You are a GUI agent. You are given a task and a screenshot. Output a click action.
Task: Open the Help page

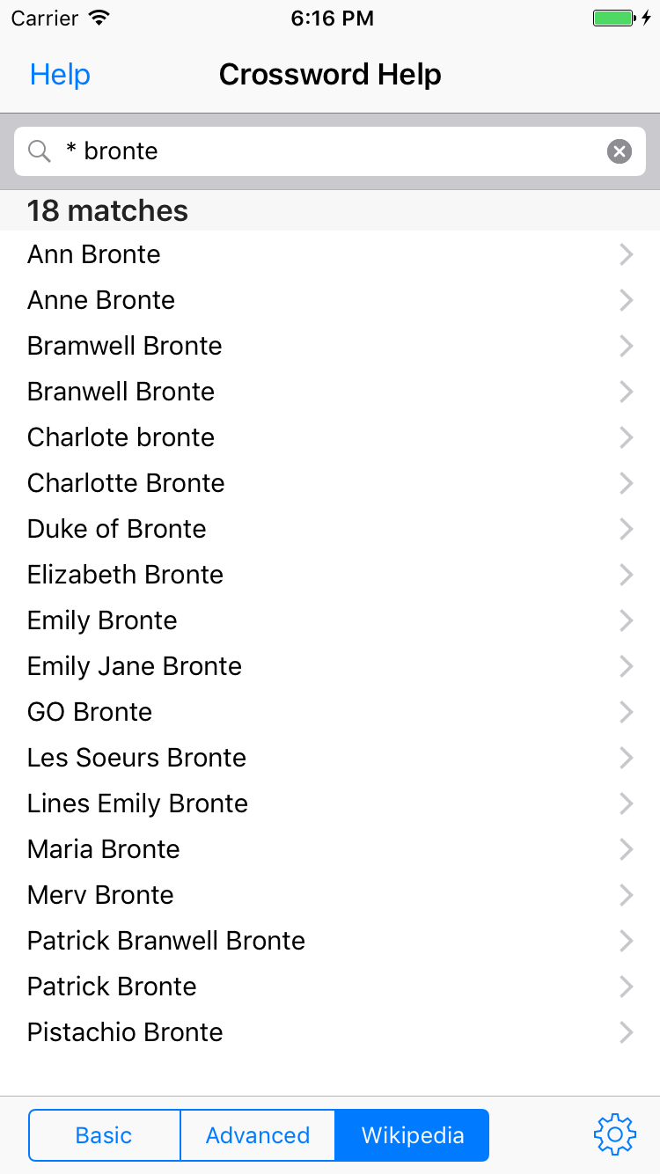click(60, 75)
